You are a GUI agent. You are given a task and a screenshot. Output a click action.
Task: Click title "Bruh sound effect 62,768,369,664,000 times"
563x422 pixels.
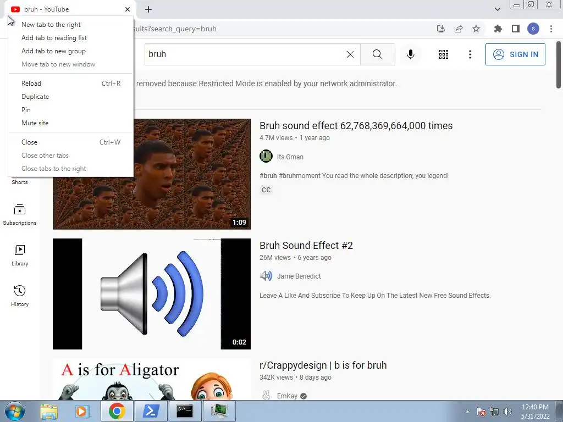tap(356, 126)
